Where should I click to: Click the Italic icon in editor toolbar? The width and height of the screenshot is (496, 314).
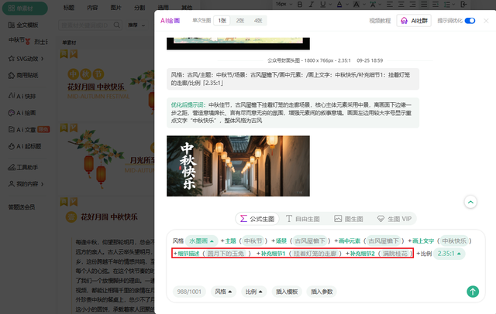(x=312, y=5)
